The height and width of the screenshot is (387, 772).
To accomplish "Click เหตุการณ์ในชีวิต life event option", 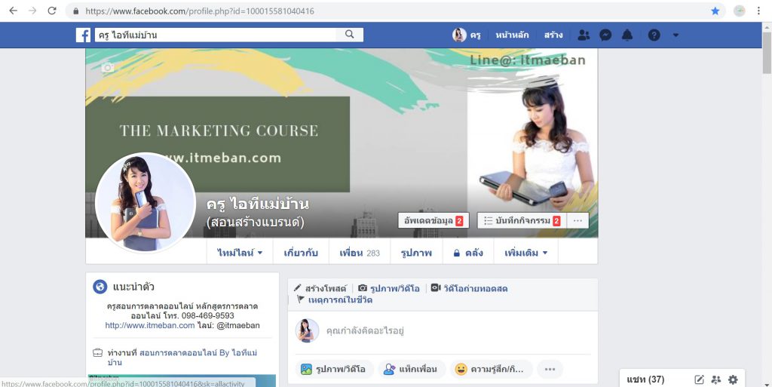I will click(335, 299).
